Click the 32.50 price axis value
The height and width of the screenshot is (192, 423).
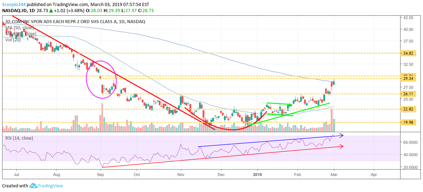click(x=408, y=64)
